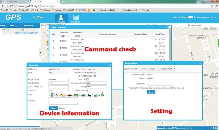Cancel the Device Info changes
Screen dimensions: 219x130
click(x=62, y=108)
